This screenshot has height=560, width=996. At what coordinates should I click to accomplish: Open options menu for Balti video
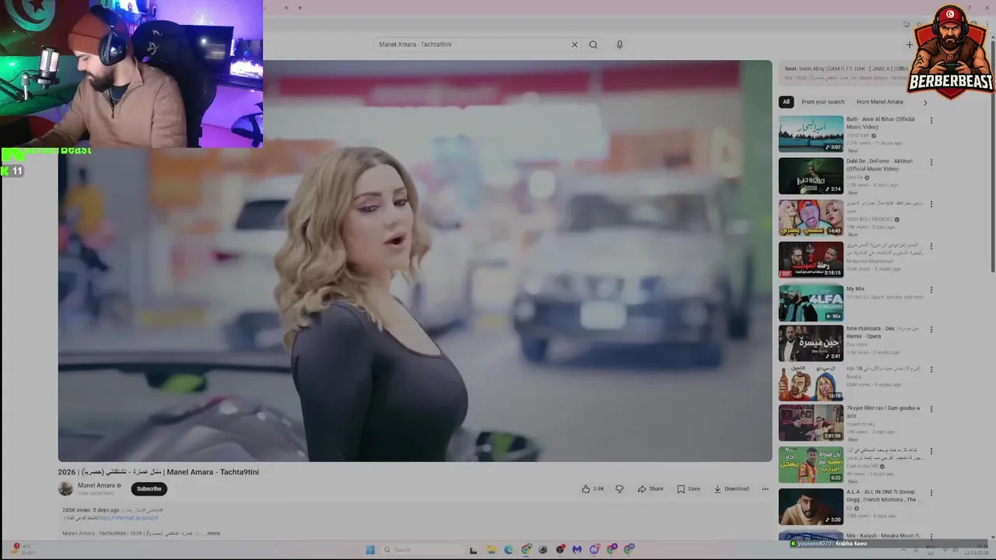(x=931, y=121)
